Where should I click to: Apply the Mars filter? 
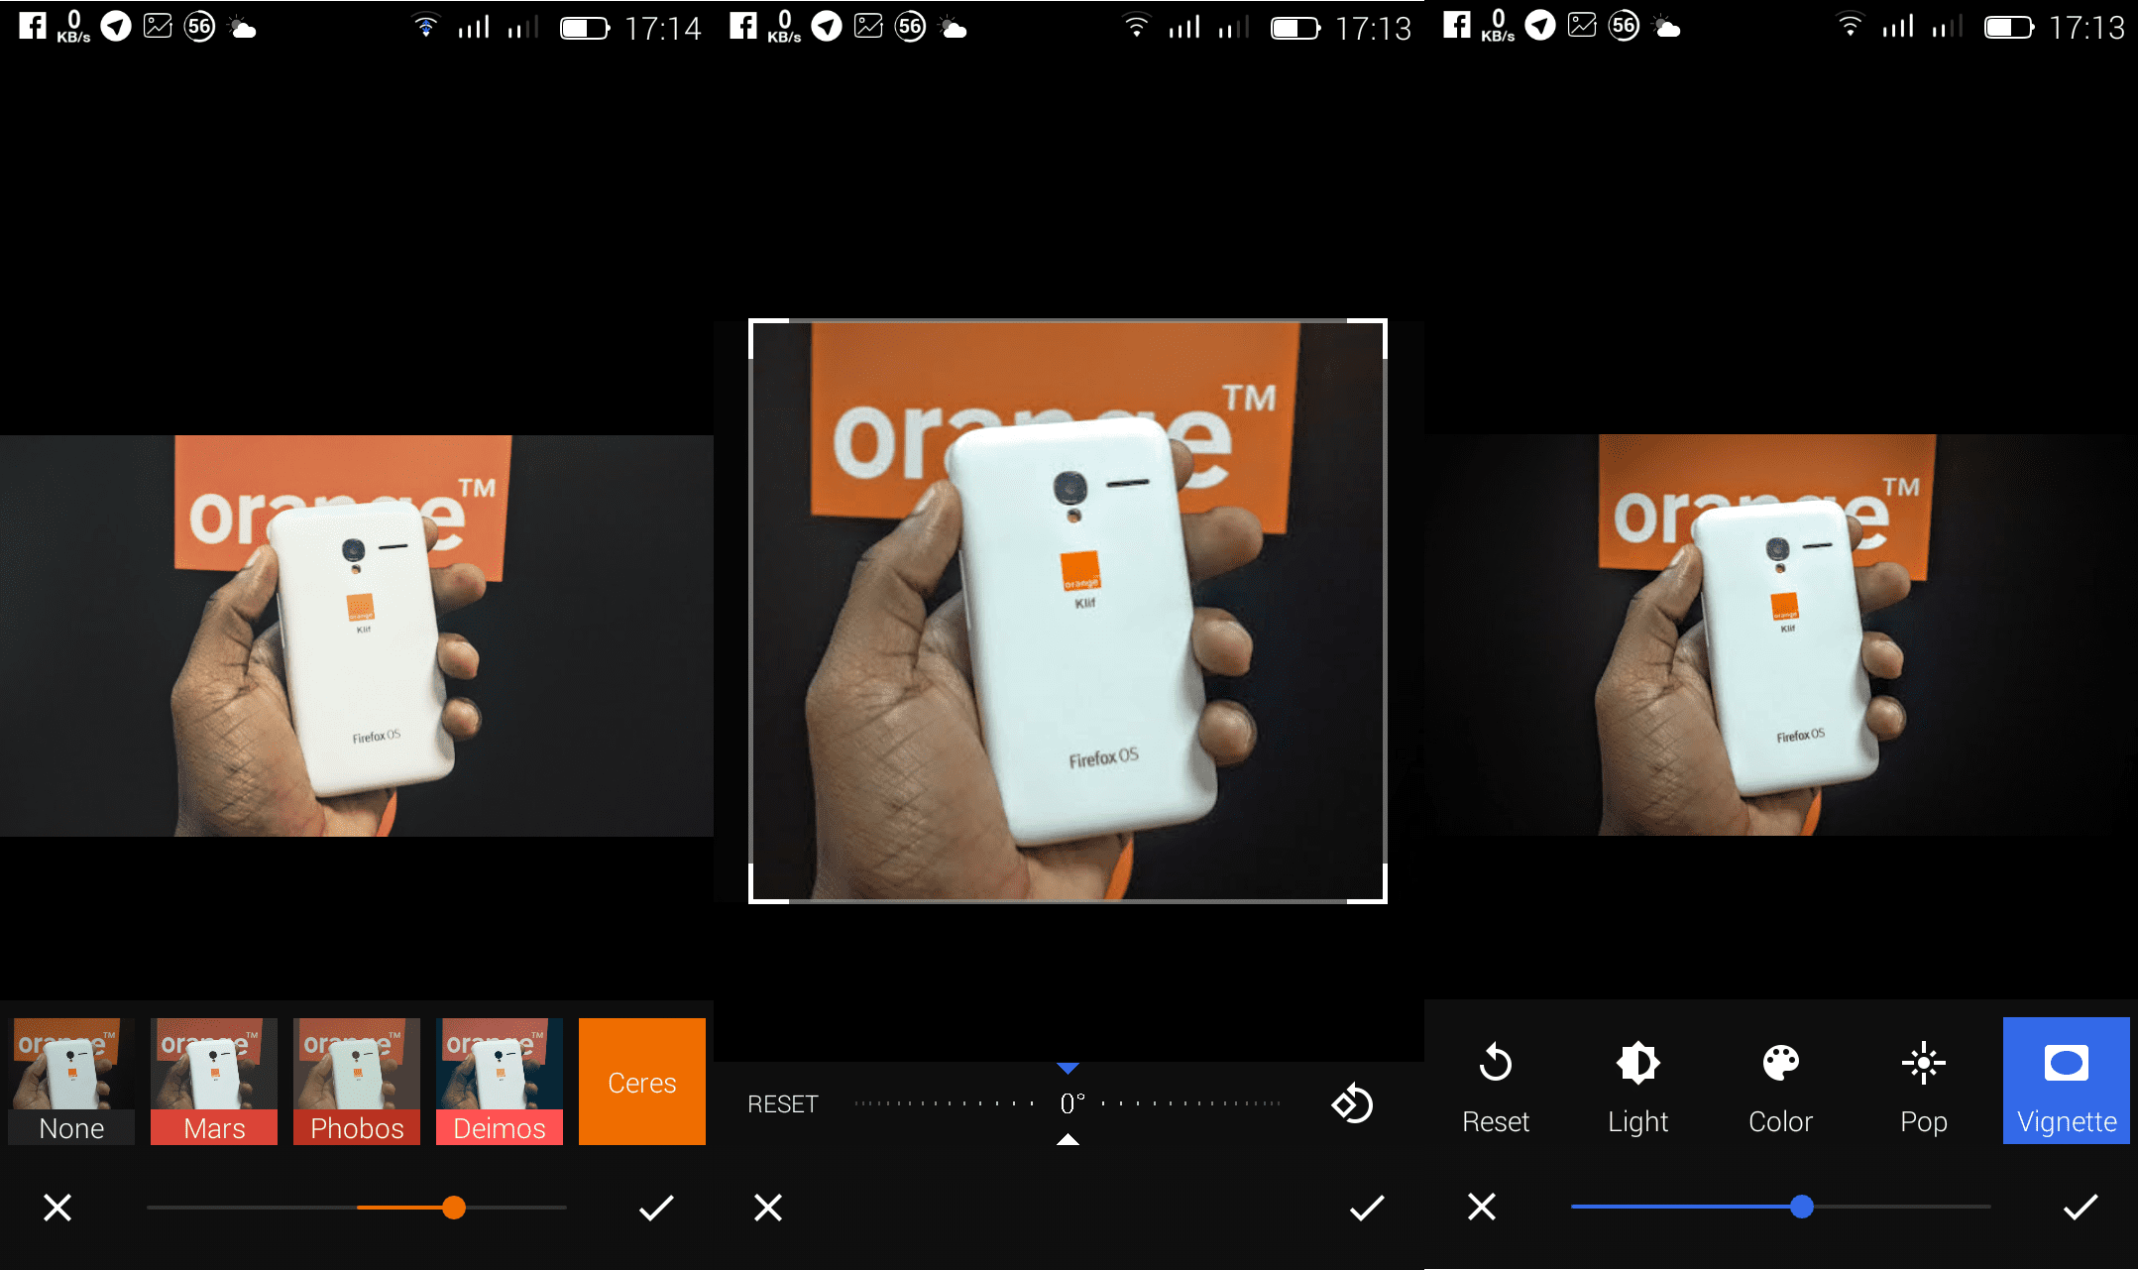(214, 1082)
